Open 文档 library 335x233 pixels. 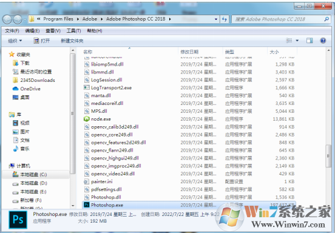click(x=21, y=140)
